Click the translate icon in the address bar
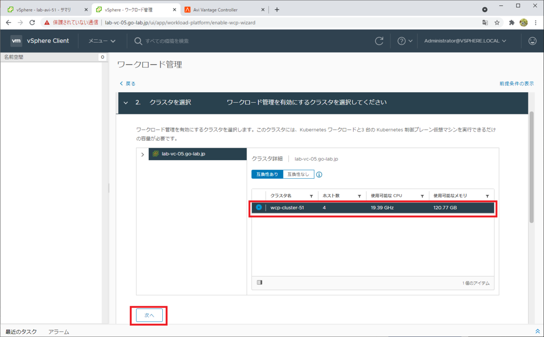Screen dimensions: 544x337 (x=485, y=21)
